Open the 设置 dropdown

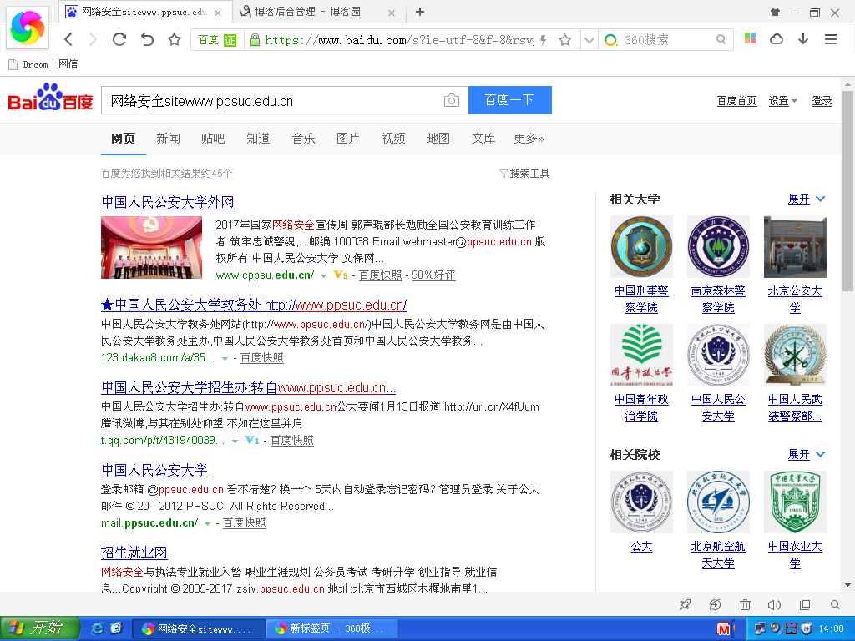(782, 101)
